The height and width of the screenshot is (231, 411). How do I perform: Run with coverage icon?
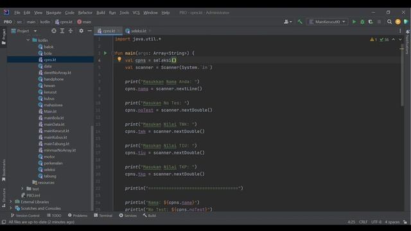[371, 22]
